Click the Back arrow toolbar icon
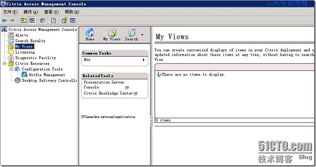The width and height of the screenshot is (316, 167). pos(4,20)
